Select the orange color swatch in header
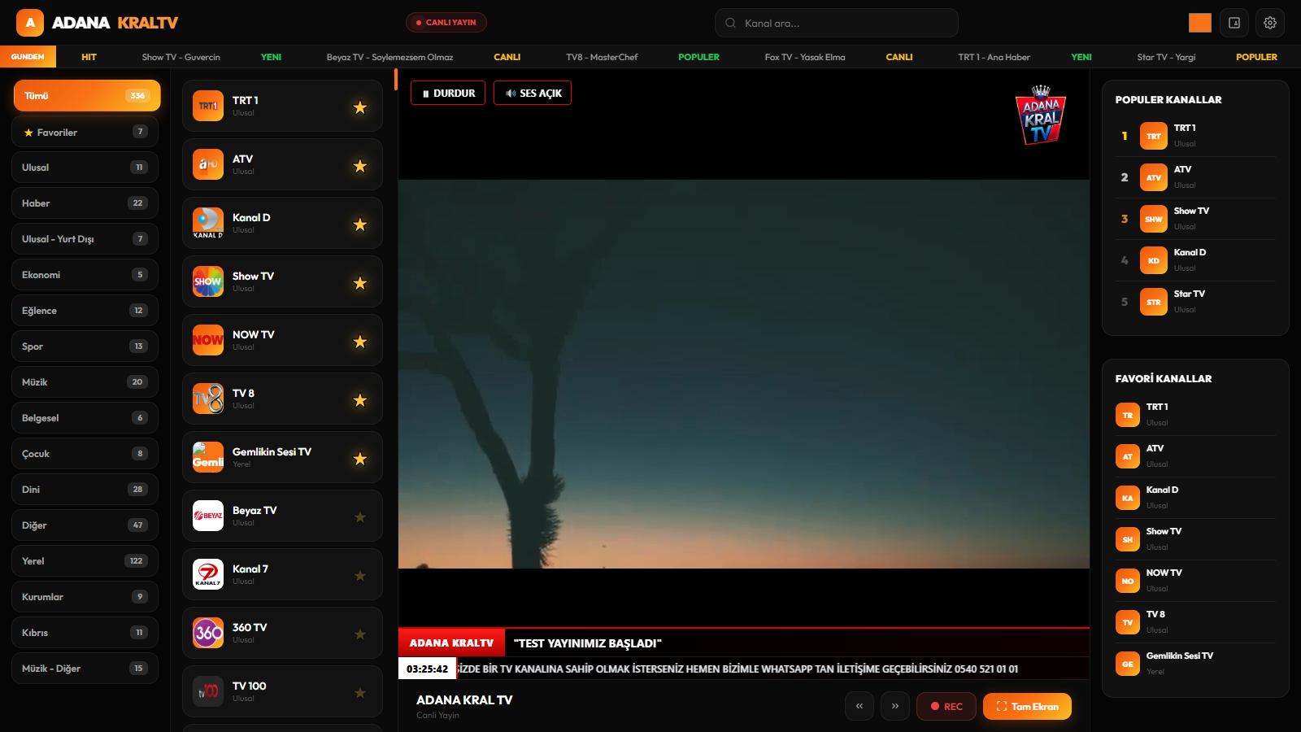Screen dimensions: 1301x732 tap(1200, 23)
